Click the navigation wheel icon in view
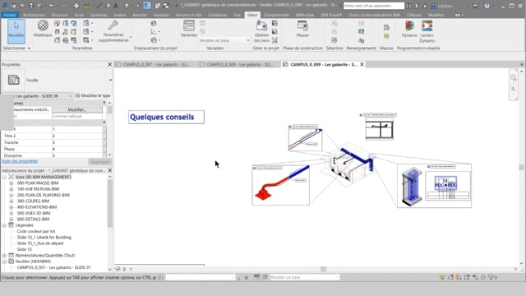This screenshot has height=296, width=526. tap(514, 78)
